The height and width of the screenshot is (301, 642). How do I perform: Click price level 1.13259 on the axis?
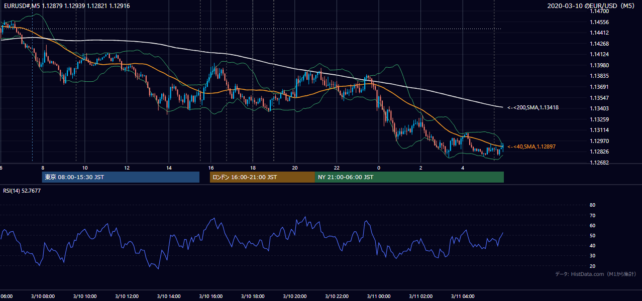point(599,119)
